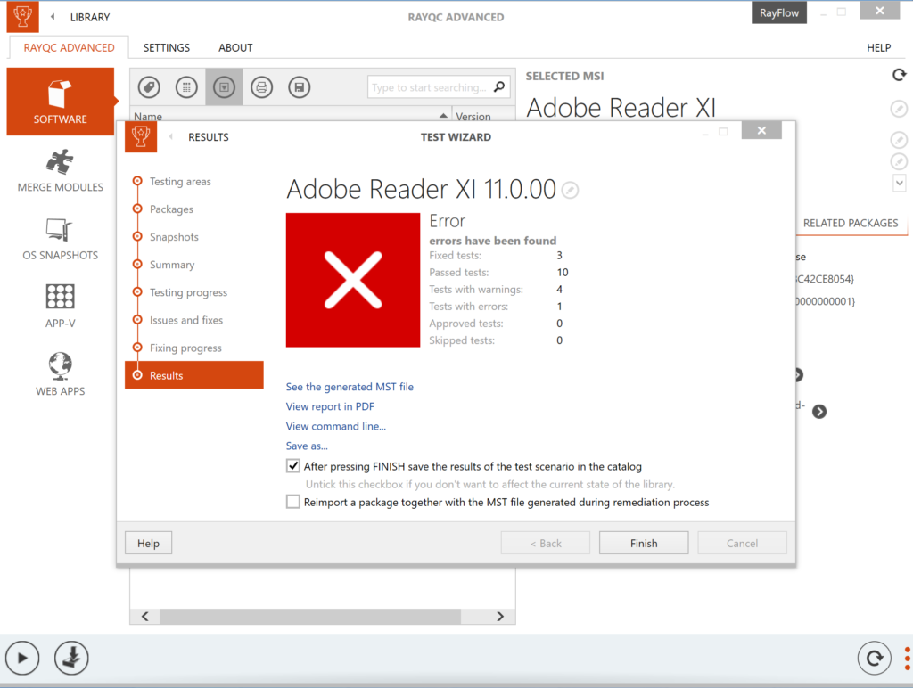Click the save disk icon in toolbar
The image size is (913, 688).
coord(300,87)
